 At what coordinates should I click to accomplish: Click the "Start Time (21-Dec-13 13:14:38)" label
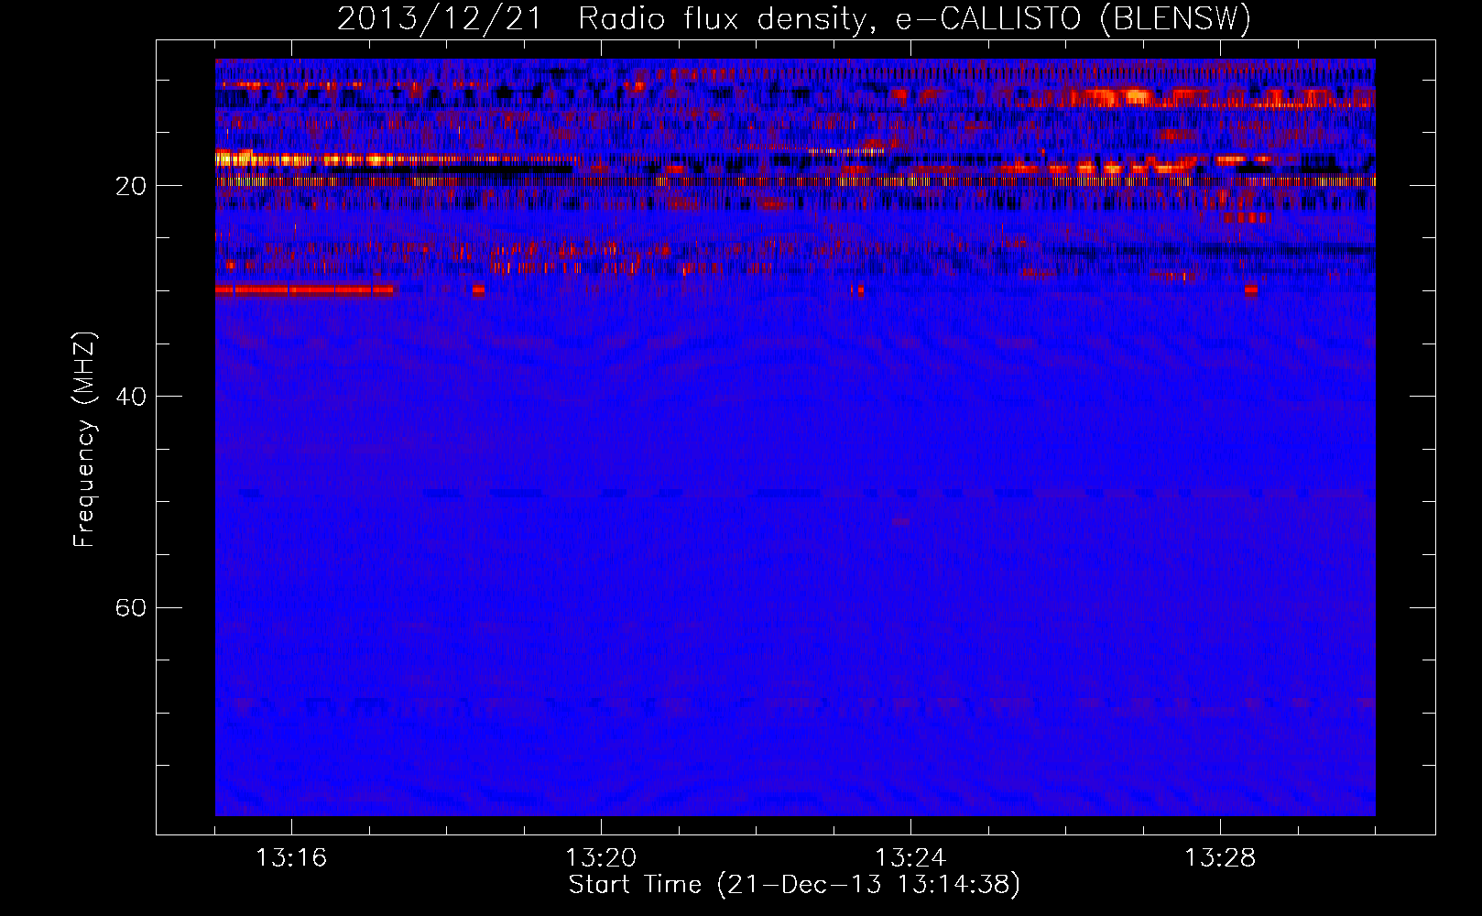(794, 885)
